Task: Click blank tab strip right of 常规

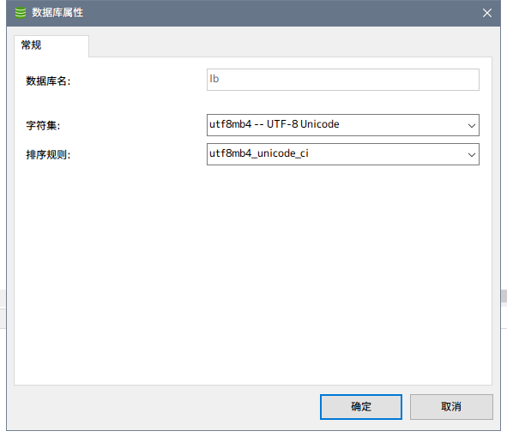Action: pos(290,45)
